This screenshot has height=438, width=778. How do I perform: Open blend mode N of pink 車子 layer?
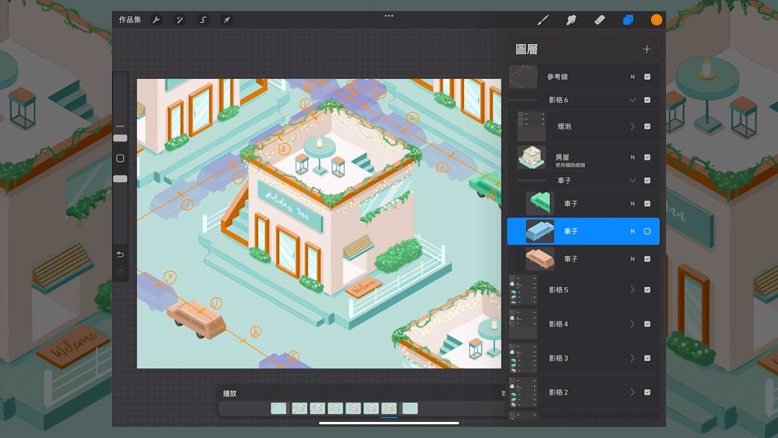point(633,259)
